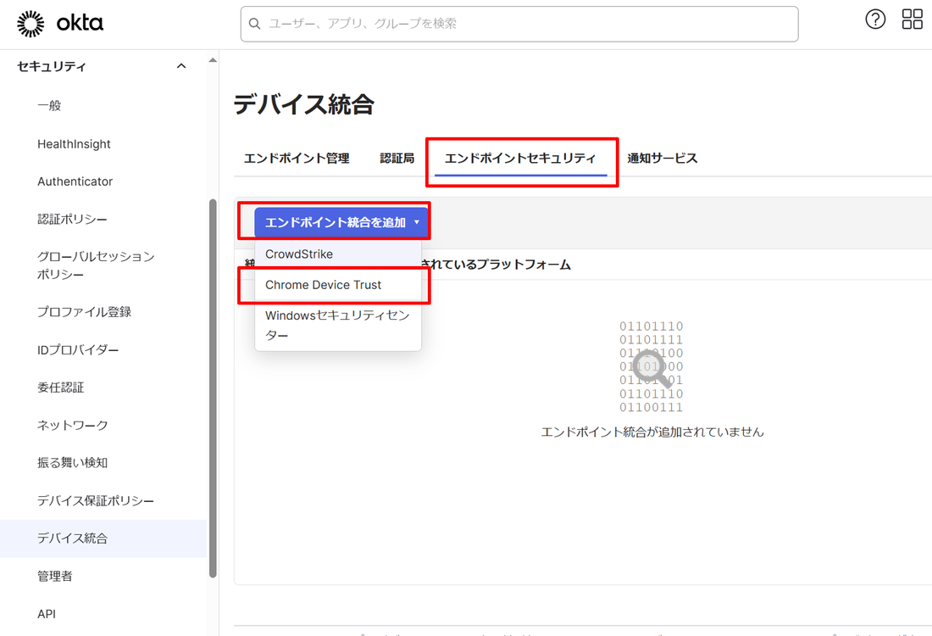Open 管理者 in the sidebar
Screen dimensions: 932x636
pyautogui.click(x=55, y=576)
